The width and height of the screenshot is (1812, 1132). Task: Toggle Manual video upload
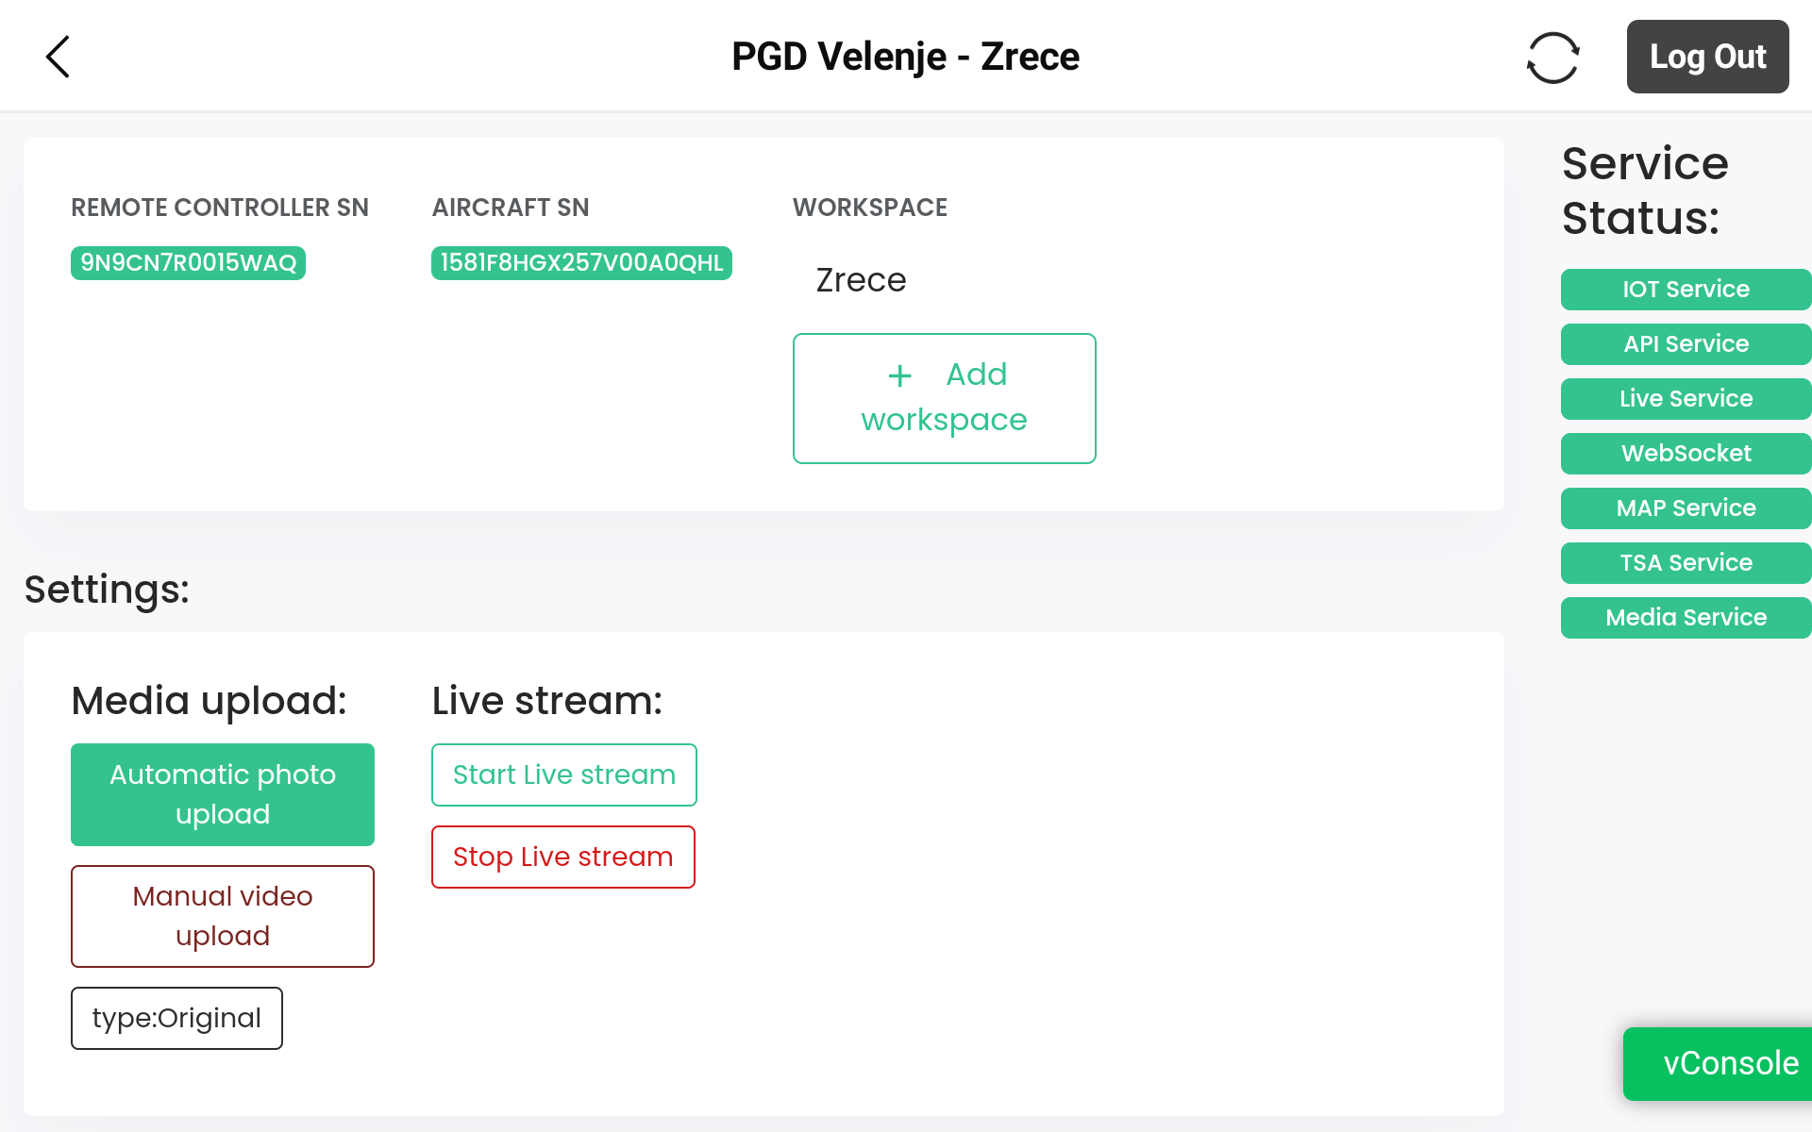pos(223,916)
